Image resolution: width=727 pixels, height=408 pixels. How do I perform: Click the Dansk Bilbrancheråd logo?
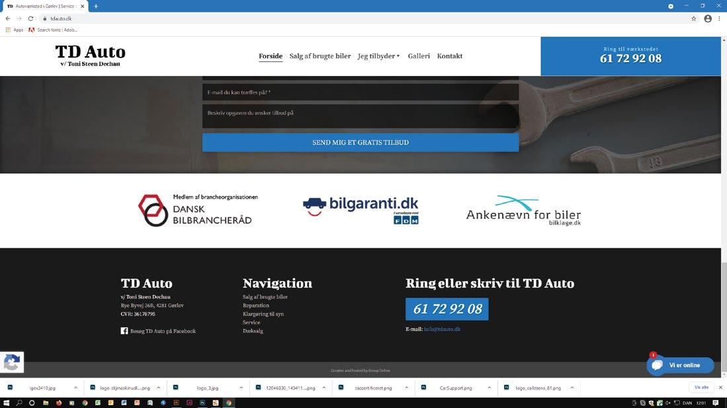point(198,210)
